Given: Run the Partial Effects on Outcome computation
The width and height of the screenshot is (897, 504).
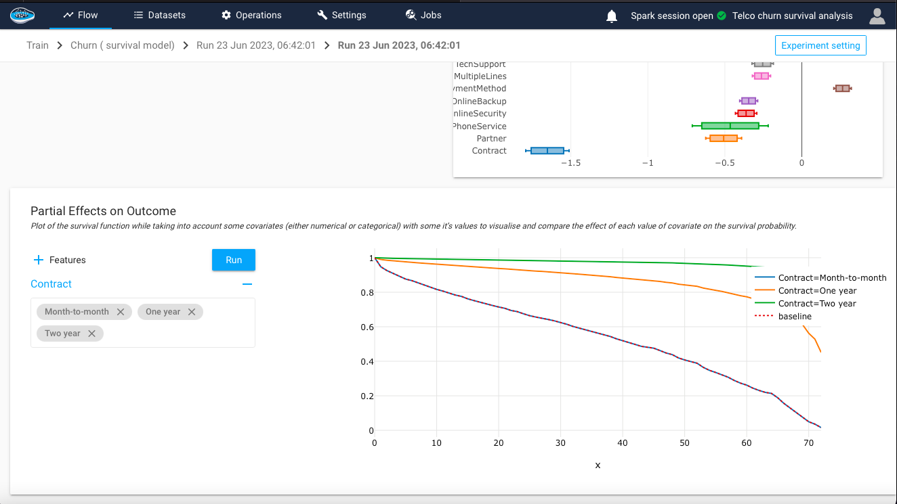Looking at the screenshot, I should coord(233,260).
